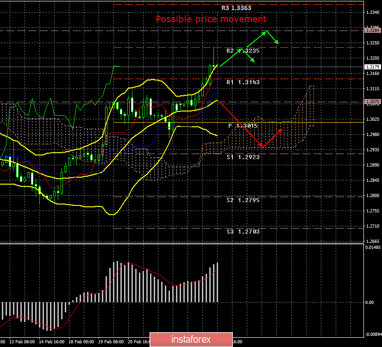
Task: Click the instaforex logo banner
Action: [191, 340]
